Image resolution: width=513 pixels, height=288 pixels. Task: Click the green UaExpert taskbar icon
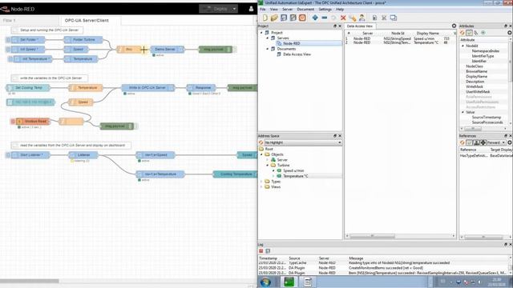289,282
